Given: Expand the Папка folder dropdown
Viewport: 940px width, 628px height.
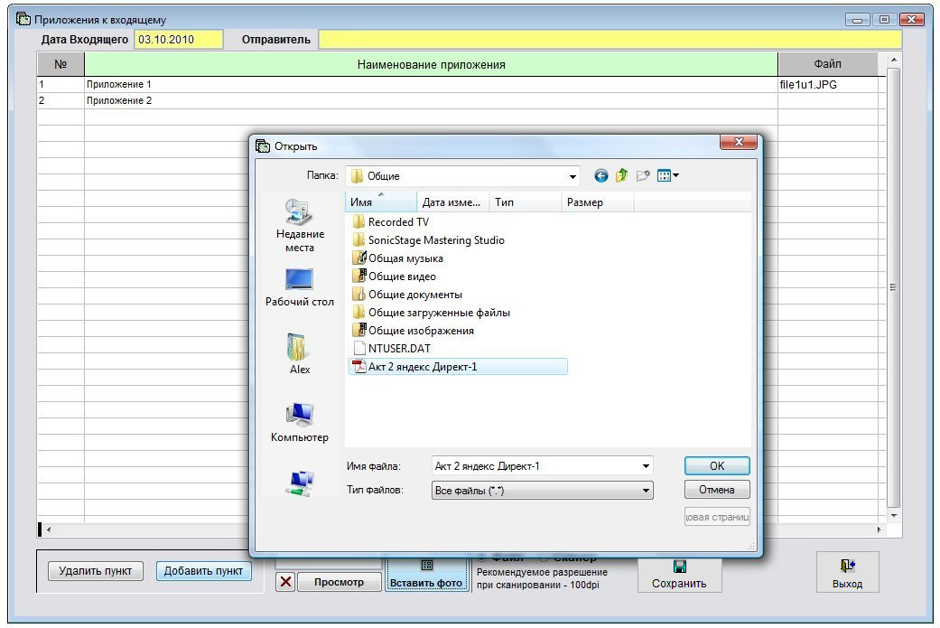Looking at the screenshot, I should [x=572, y=177].
